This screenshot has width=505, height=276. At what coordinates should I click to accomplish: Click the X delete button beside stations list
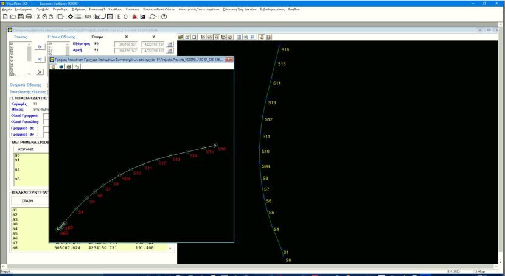pos(40,72)
